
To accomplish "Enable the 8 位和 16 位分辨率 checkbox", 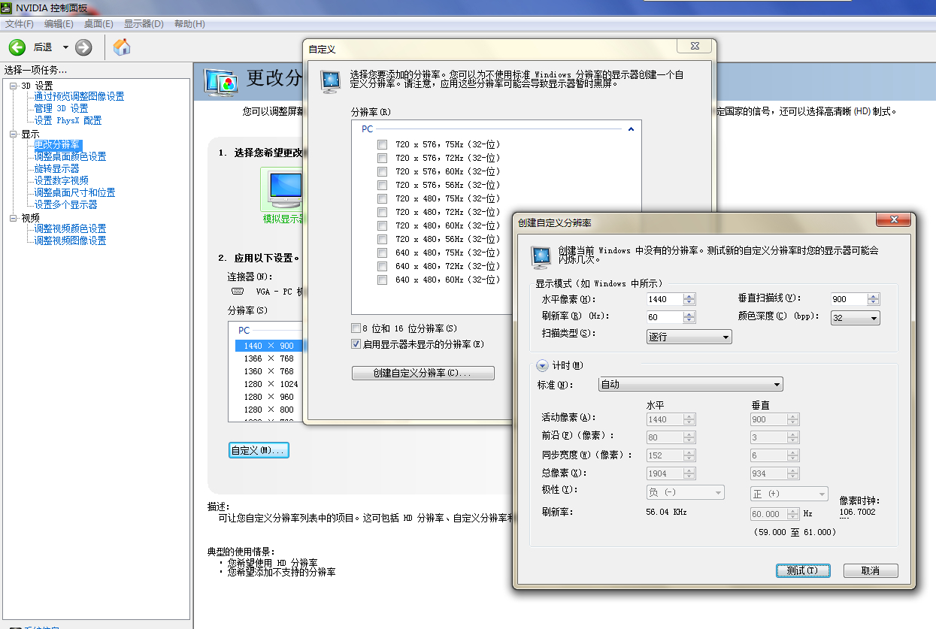I will click(x=356, y=328).
